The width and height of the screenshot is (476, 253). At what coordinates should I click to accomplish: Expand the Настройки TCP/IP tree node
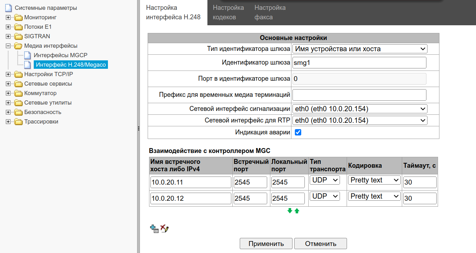[x=8, y=74]
